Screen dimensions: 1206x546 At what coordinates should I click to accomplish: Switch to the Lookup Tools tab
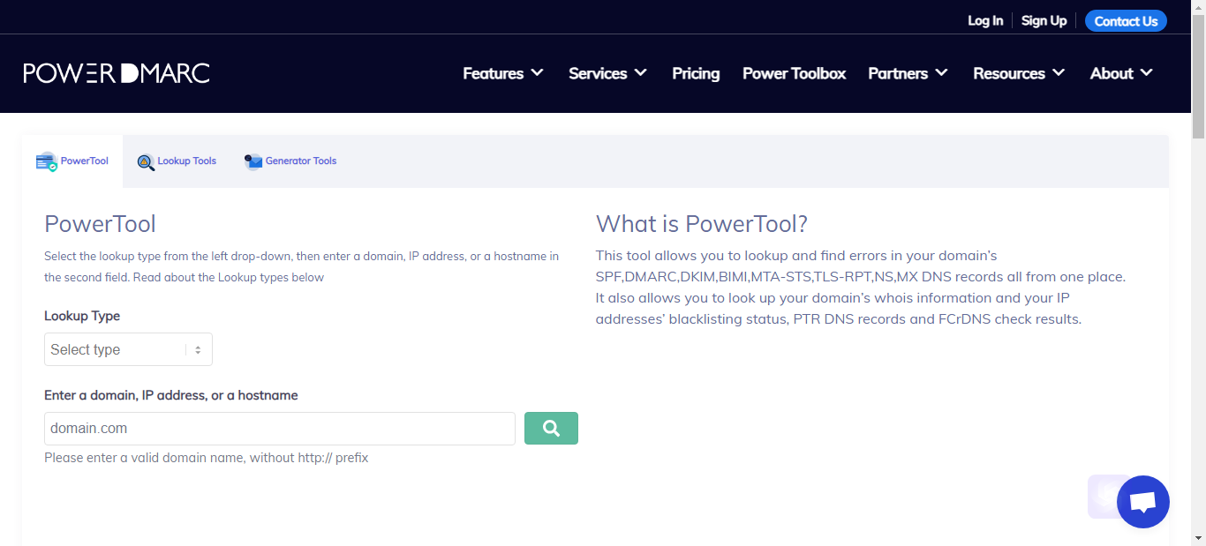pos(177,161)
